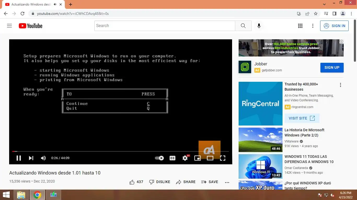This screenshot has width=357, height=200.
Task: Click Jobber ad banner image
Action: (291, 48)
